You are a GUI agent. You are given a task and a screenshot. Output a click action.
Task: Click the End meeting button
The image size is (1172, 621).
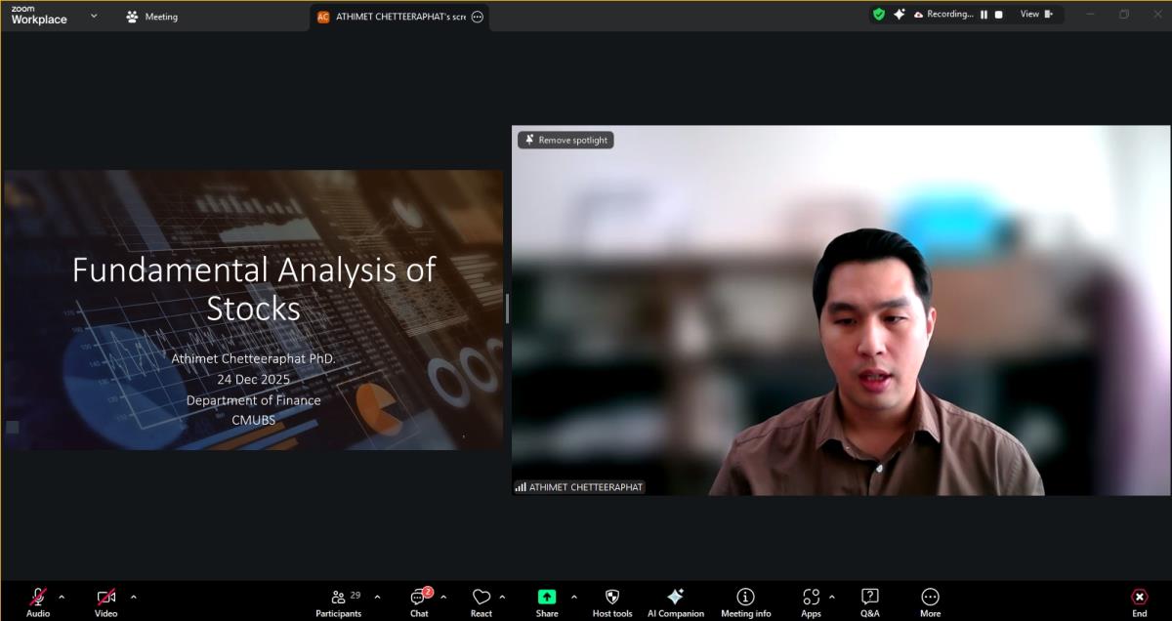coord(1139,601)
